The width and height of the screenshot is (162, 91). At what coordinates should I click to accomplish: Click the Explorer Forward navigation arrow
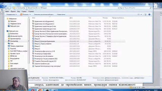tap(9, 8)
